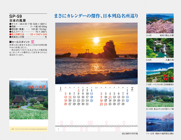
Task: Click the セールスポイント heading
Action: (x=20, y=42)
